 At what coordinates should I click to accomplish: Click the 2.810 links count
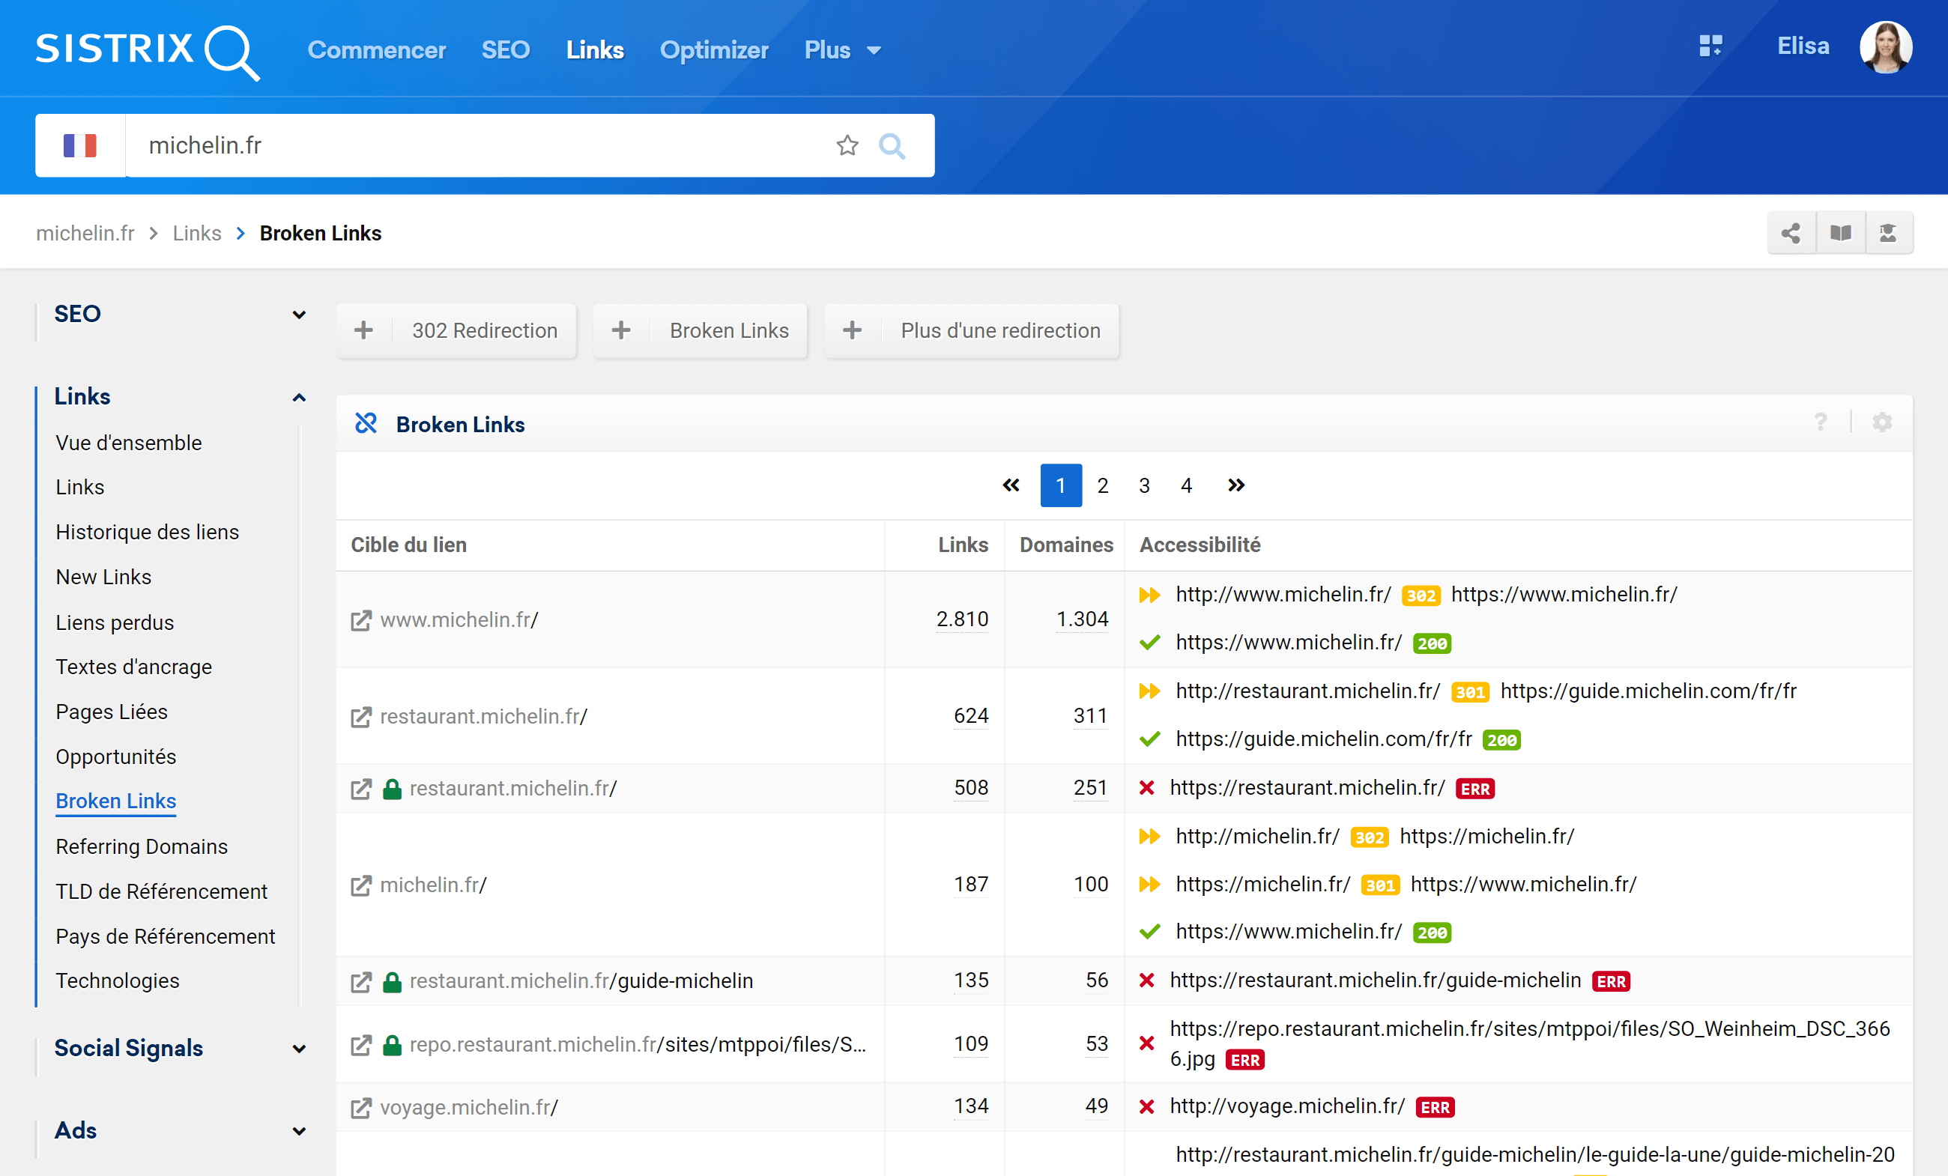coord(962,619)
